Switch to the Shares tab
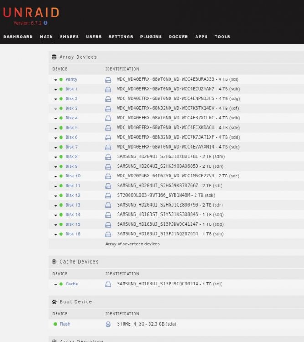This screenshot has width=304, height=342. point(69,36)
